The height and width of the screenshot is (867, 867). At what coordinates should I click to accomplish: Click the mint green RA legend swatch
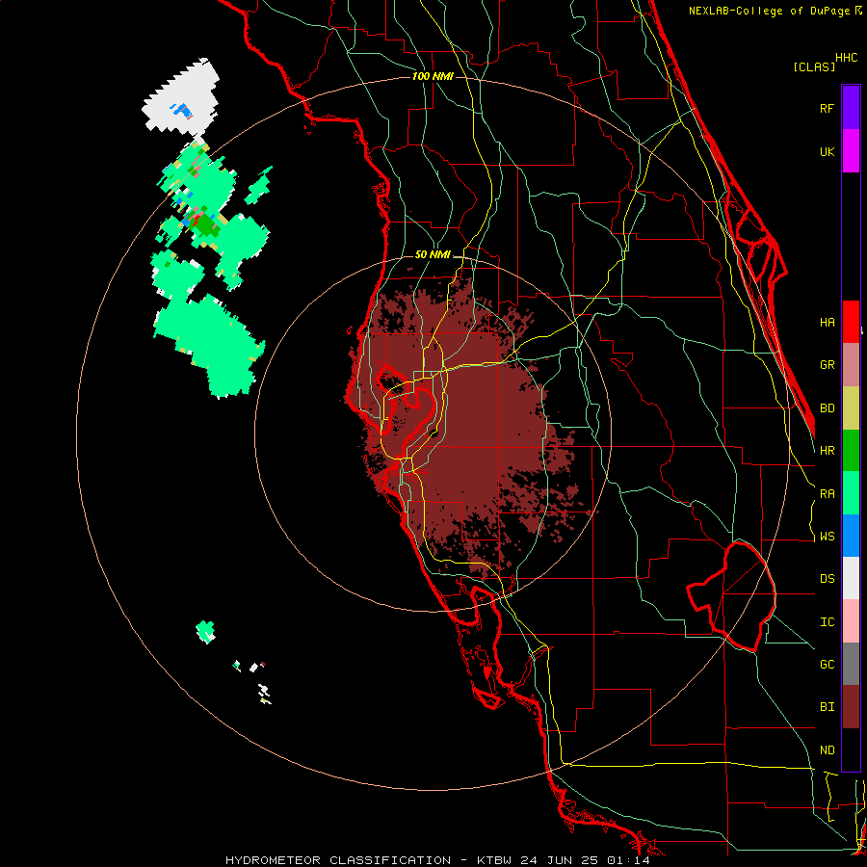[851, 493]
